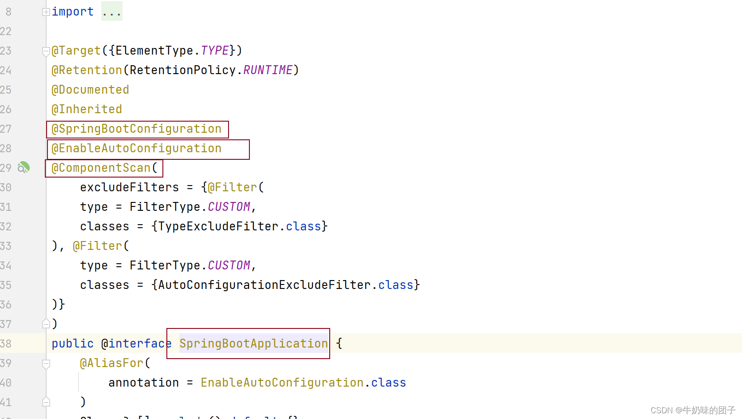The width and height of the screenshot is (742, 419).
Task: Click the @Documented annotation
Action: click(x=91, y=90)
